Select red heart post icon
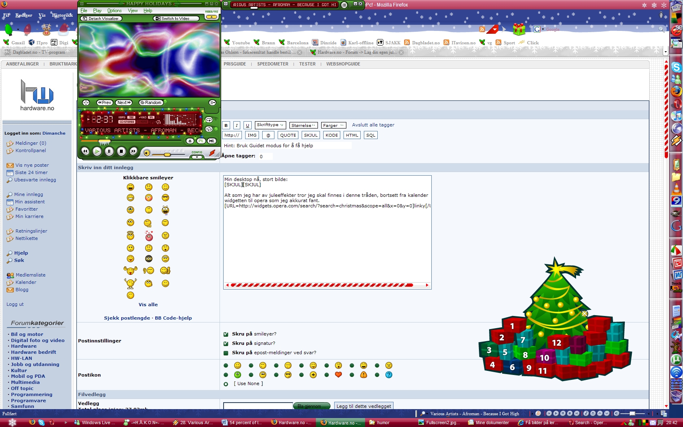This screenshot has width=683, height=427. coord(338,375)
